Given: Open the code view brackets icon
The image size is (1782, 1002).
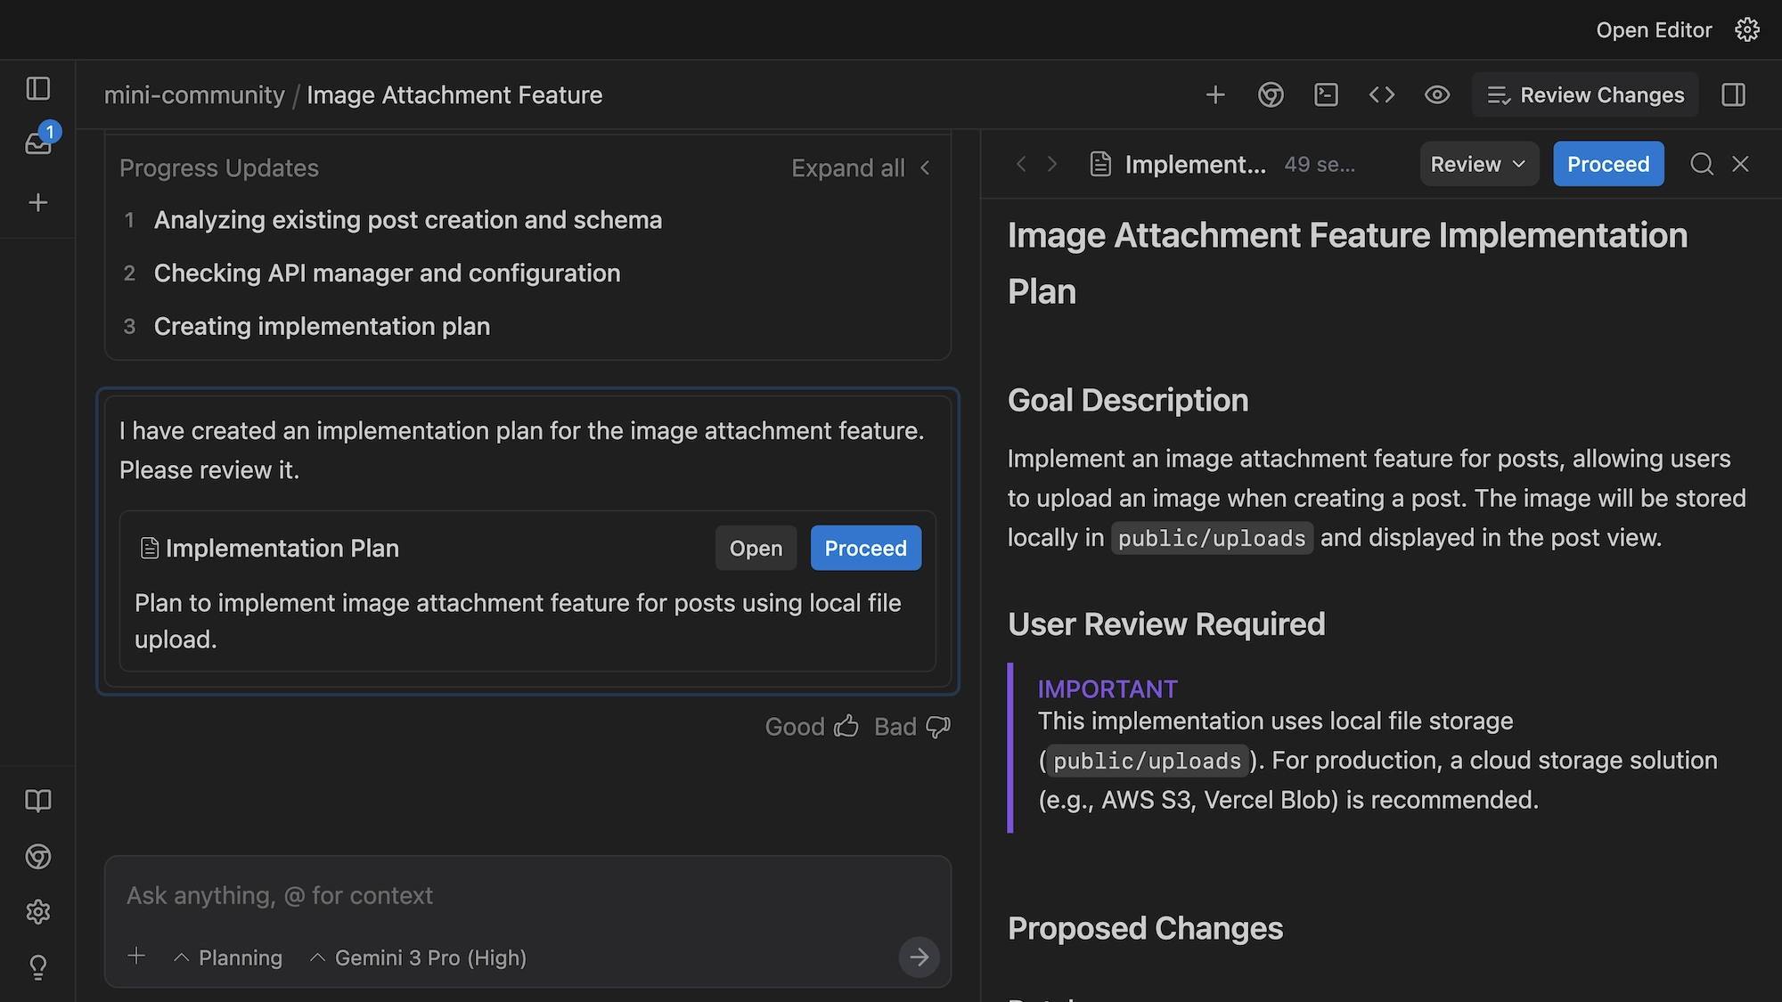Looking at the screenshot, I should [x=1381, y=94].
